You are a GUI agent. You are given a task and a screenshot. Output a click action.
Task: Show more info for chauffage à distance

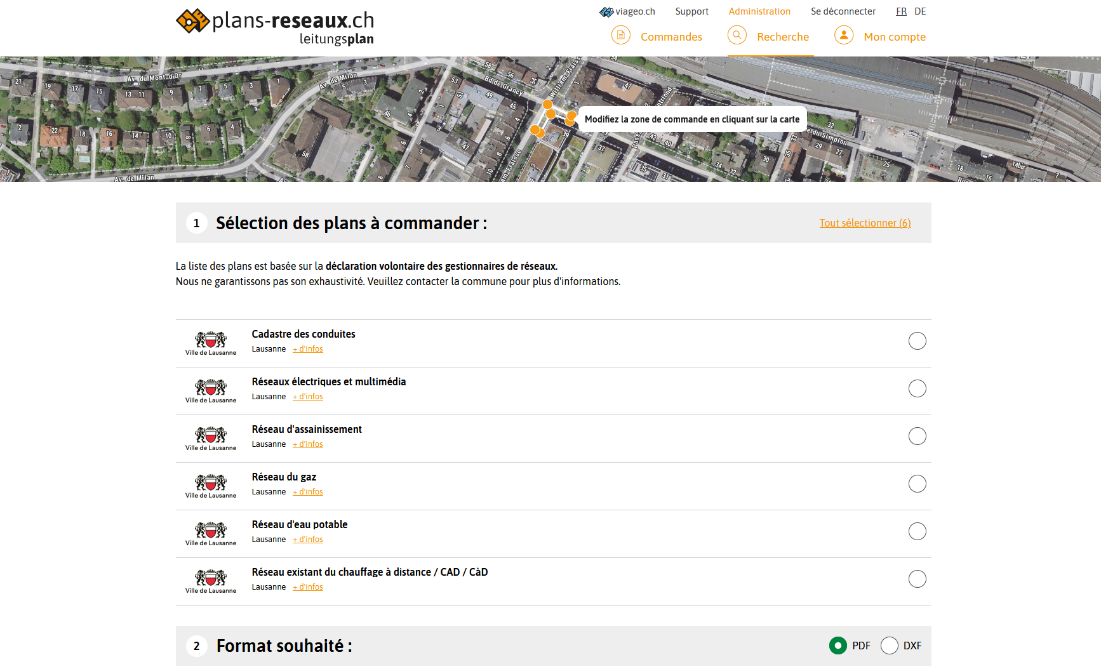308,587
